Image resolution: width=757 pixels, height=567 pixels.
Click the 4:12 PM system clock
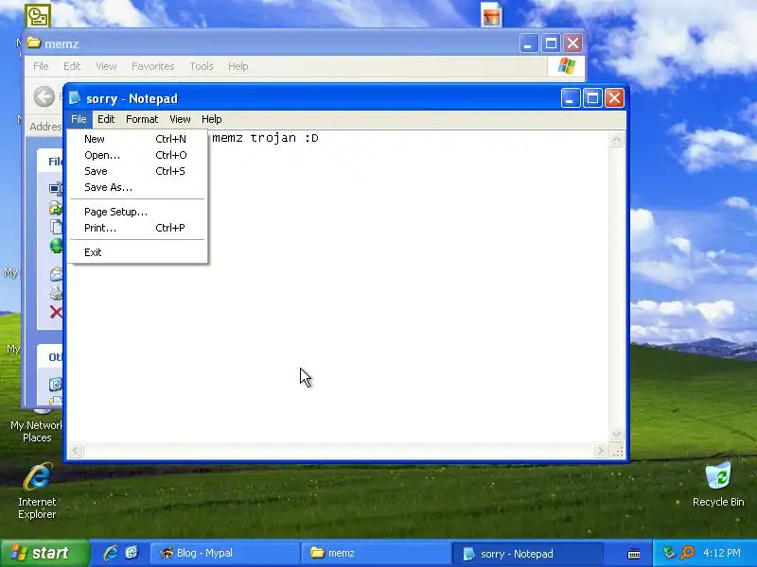[x=722, y=553]
